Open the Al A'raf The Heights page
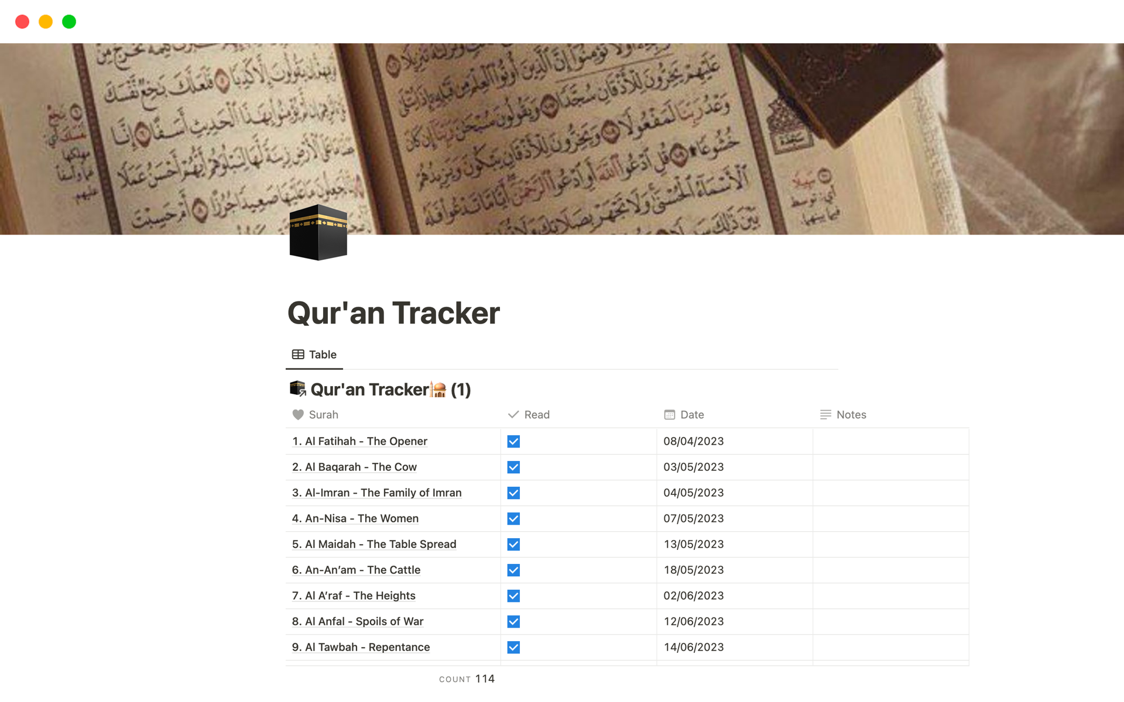Image resolution: width=1124 pixels, height=702 pixels. [x=354, y=596]
